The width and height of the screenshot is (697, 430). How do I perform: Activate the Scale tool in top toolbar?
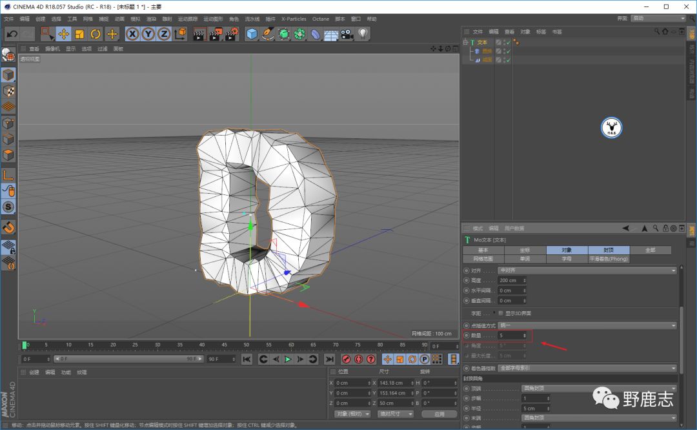pos(79,34)
